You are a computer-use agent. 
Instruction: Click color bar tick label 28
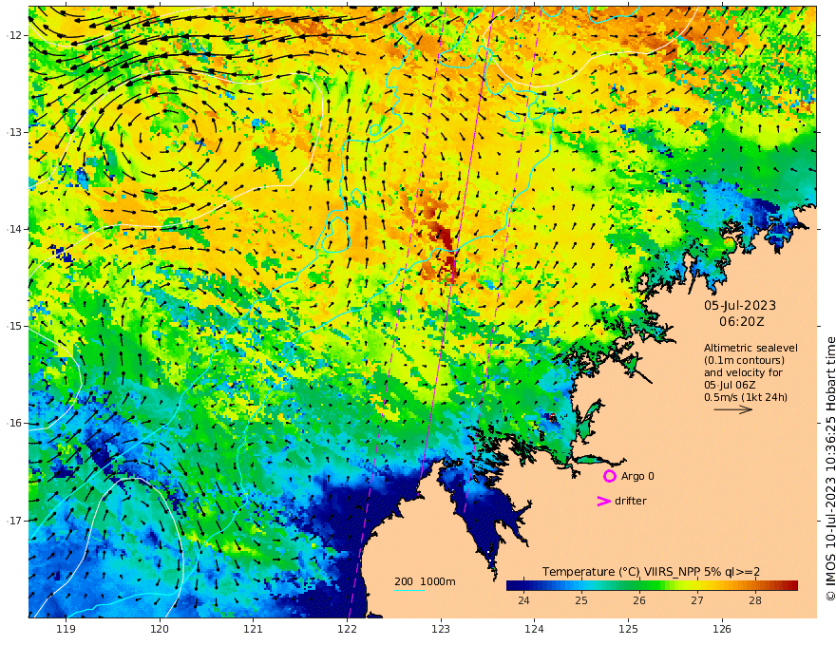click(x=755, y=600)
